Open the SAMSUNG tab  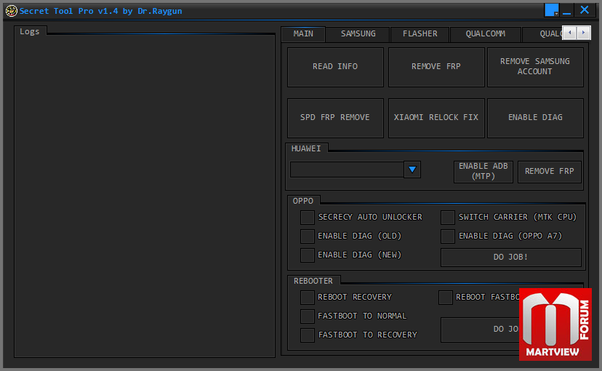click(x=358, y=33)
